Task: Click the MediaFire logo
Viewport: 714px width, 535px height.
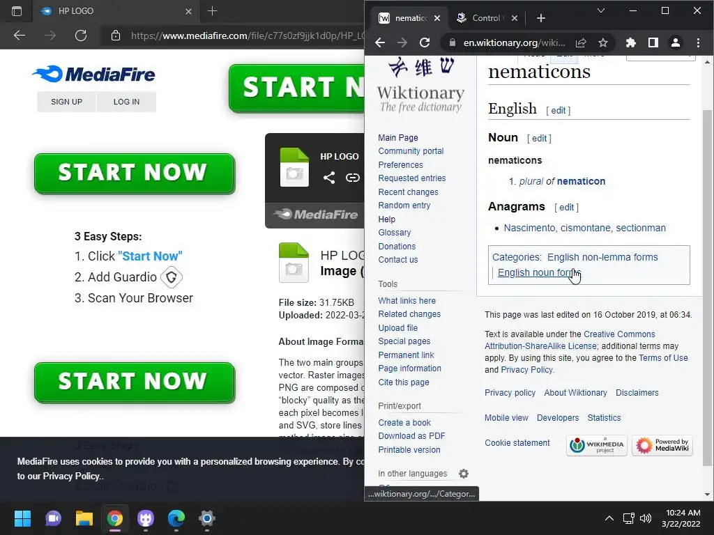Action: (x=93, y=74)
